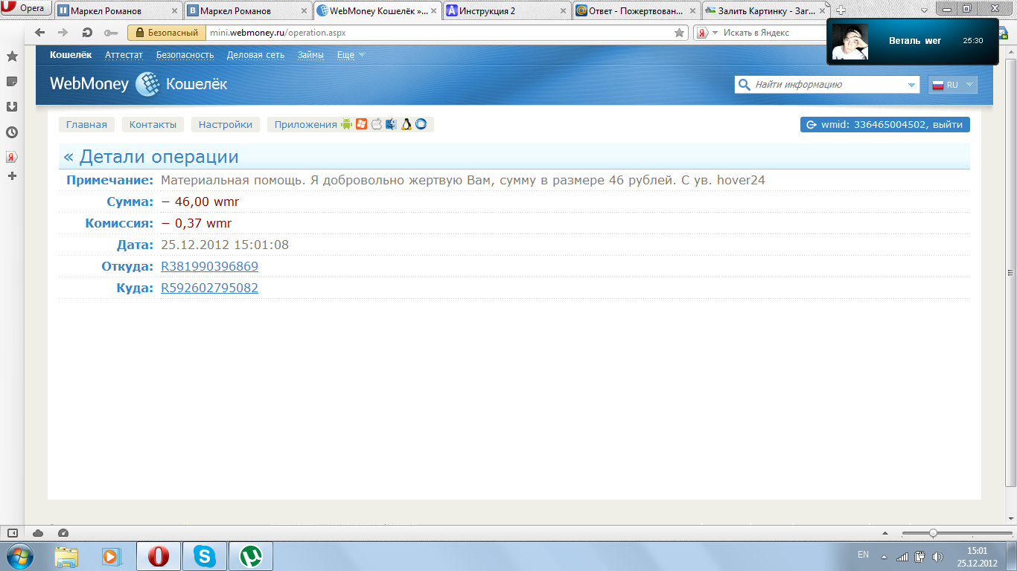This screenshot has width=1017, height=571.
Task: Reload the page with the refresh icon
Action: point(87,33)
